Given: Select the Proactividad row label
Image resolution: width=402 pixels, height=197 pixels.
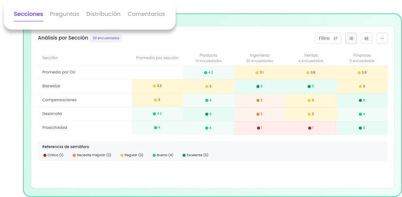Looking at the screenshot, I should [x=55, y=127].
